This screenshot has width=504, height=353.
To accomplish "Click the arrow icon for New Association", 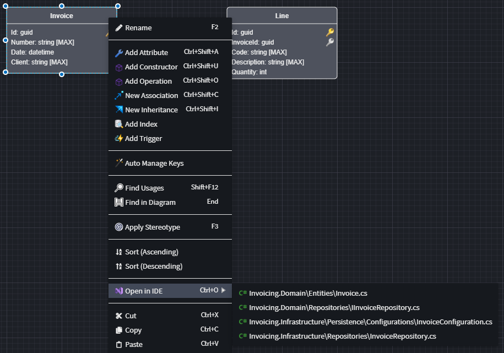I will [x=118, y=95].
